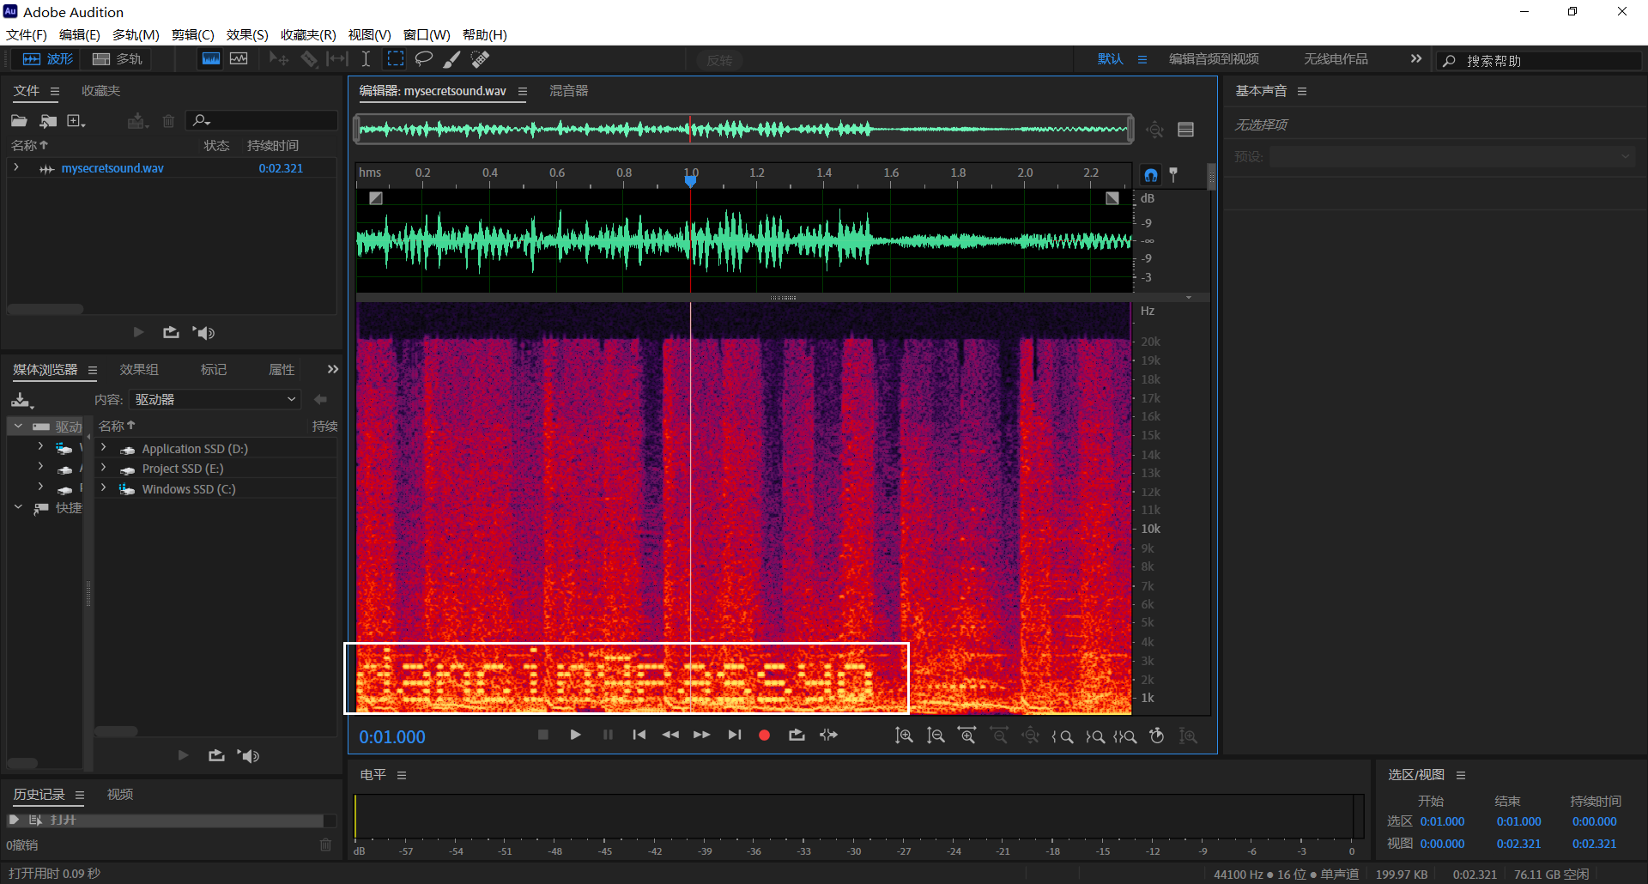Move playhead to next marker

pos(734,736)
